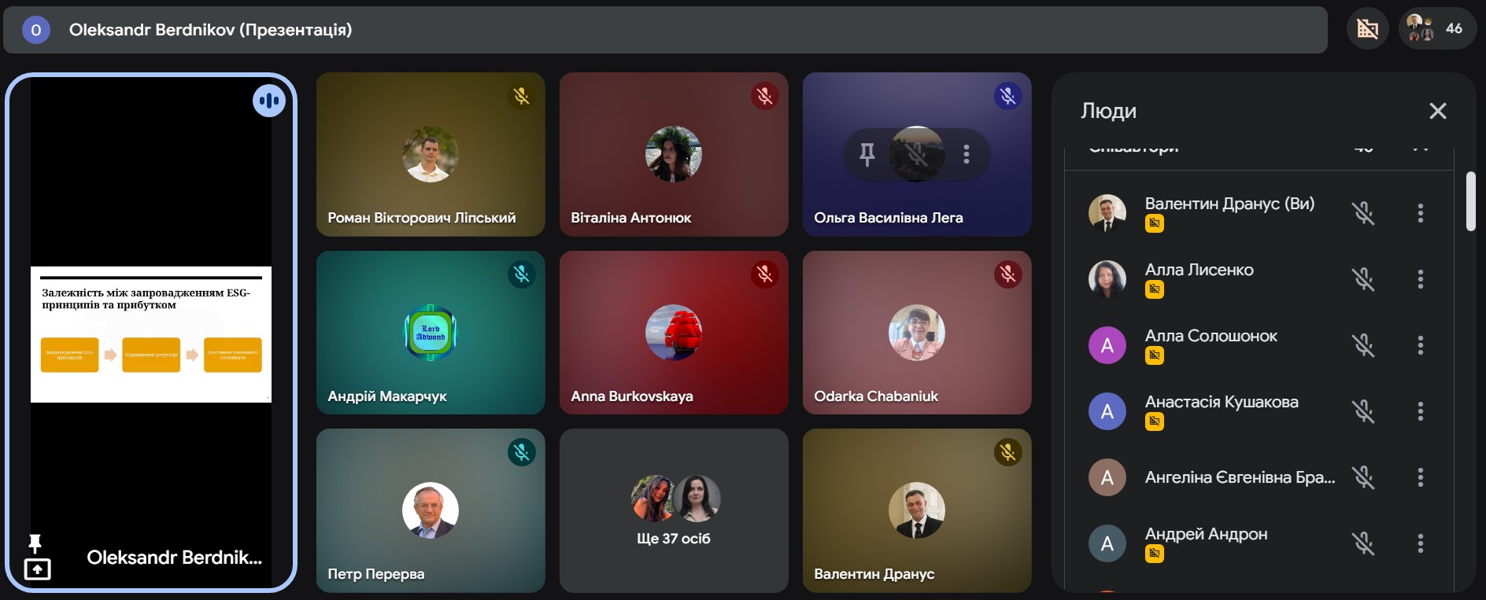Screen dimensions: 1486x600
Task: Click the screen share icon under pin
Action: pos(38,569)
